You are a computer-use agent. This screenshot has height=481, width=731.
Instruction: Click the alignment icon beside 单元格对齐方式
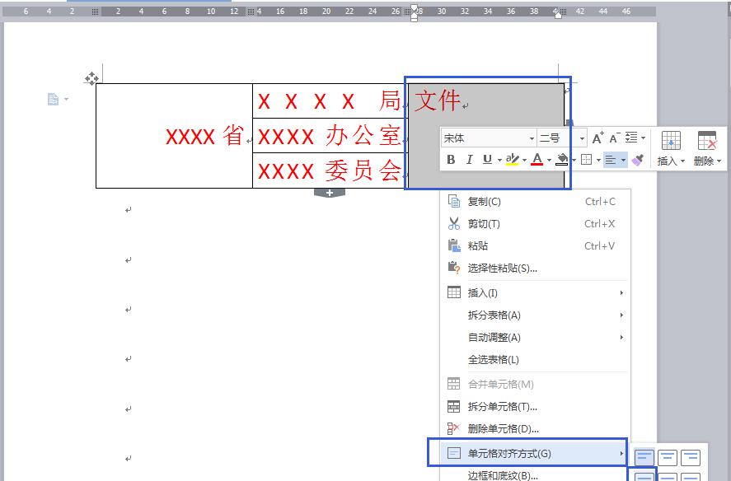[x=453, y=452]
